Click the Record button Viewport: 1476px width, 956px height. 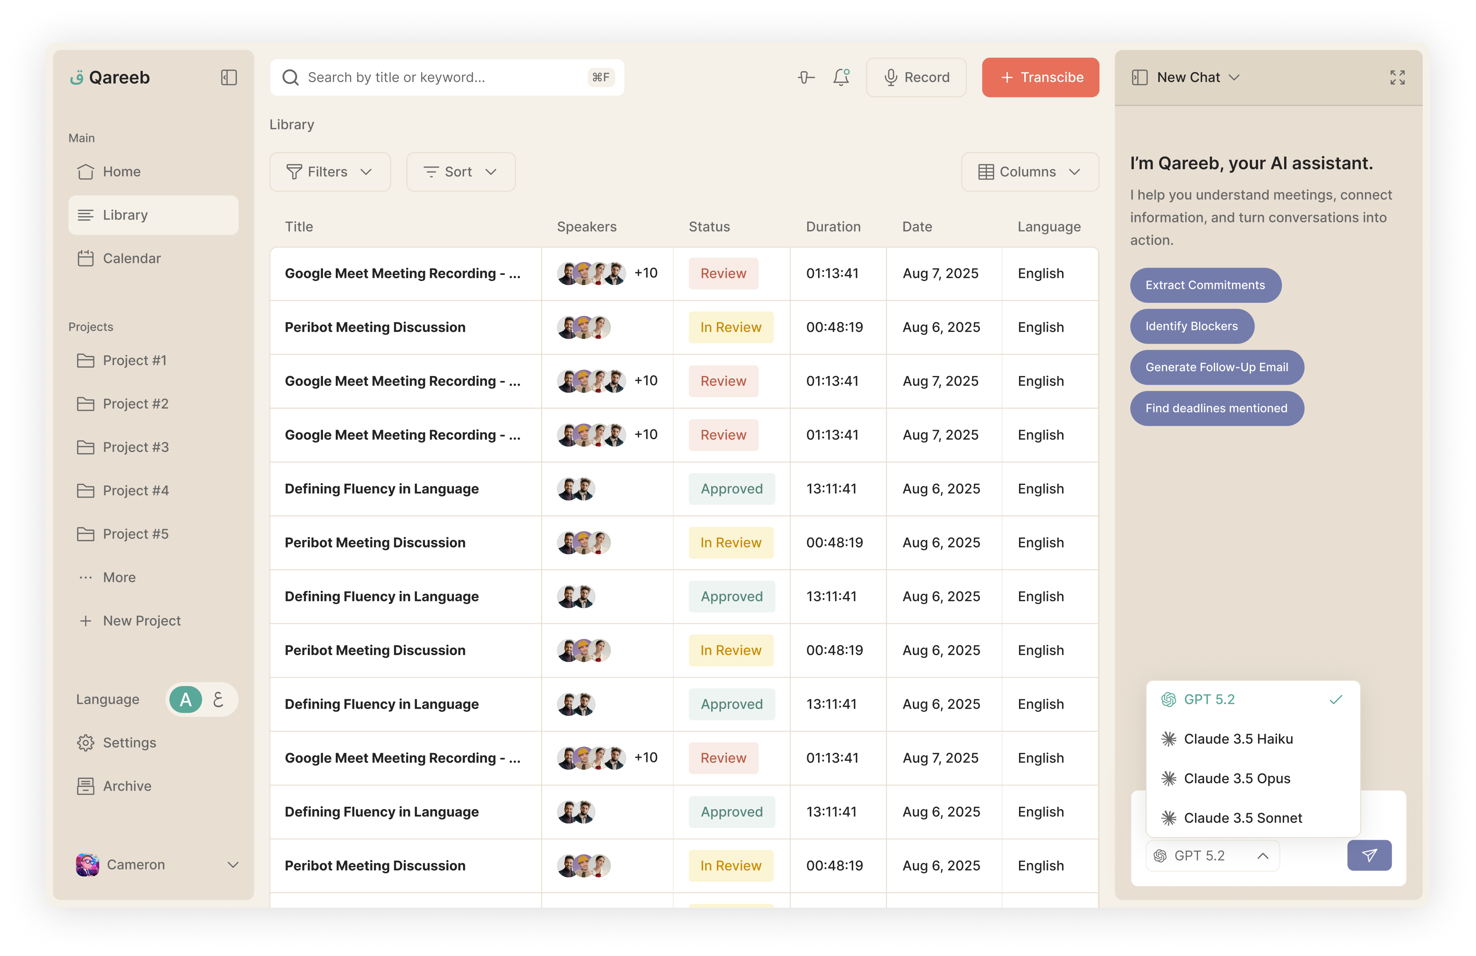(916, 77)
